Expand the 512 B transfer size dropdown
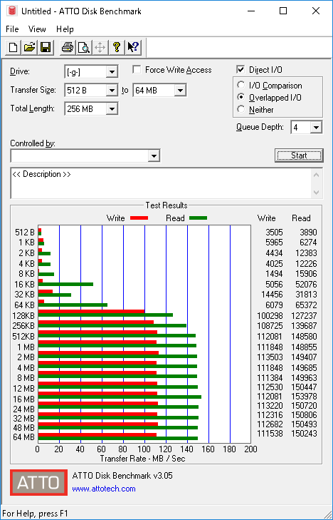 (x=112, y=90)
